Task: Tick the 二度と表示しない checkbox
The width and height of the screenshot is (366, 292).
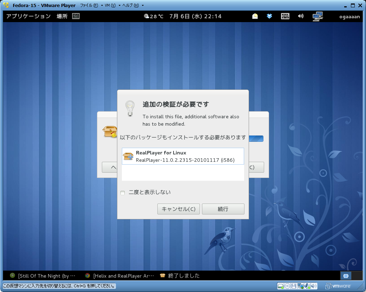Action: [x=123, y=193]
